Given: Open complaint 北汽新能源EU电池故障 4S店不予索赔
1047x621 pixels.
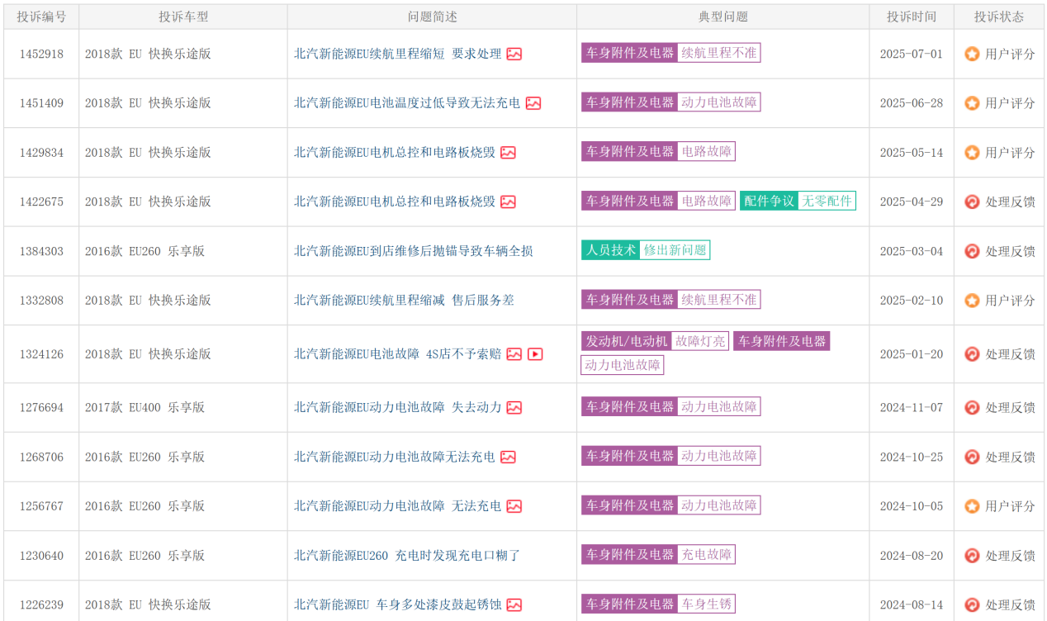Looking at the screenshot, I should pyautogui.click(x=398, y=354).
